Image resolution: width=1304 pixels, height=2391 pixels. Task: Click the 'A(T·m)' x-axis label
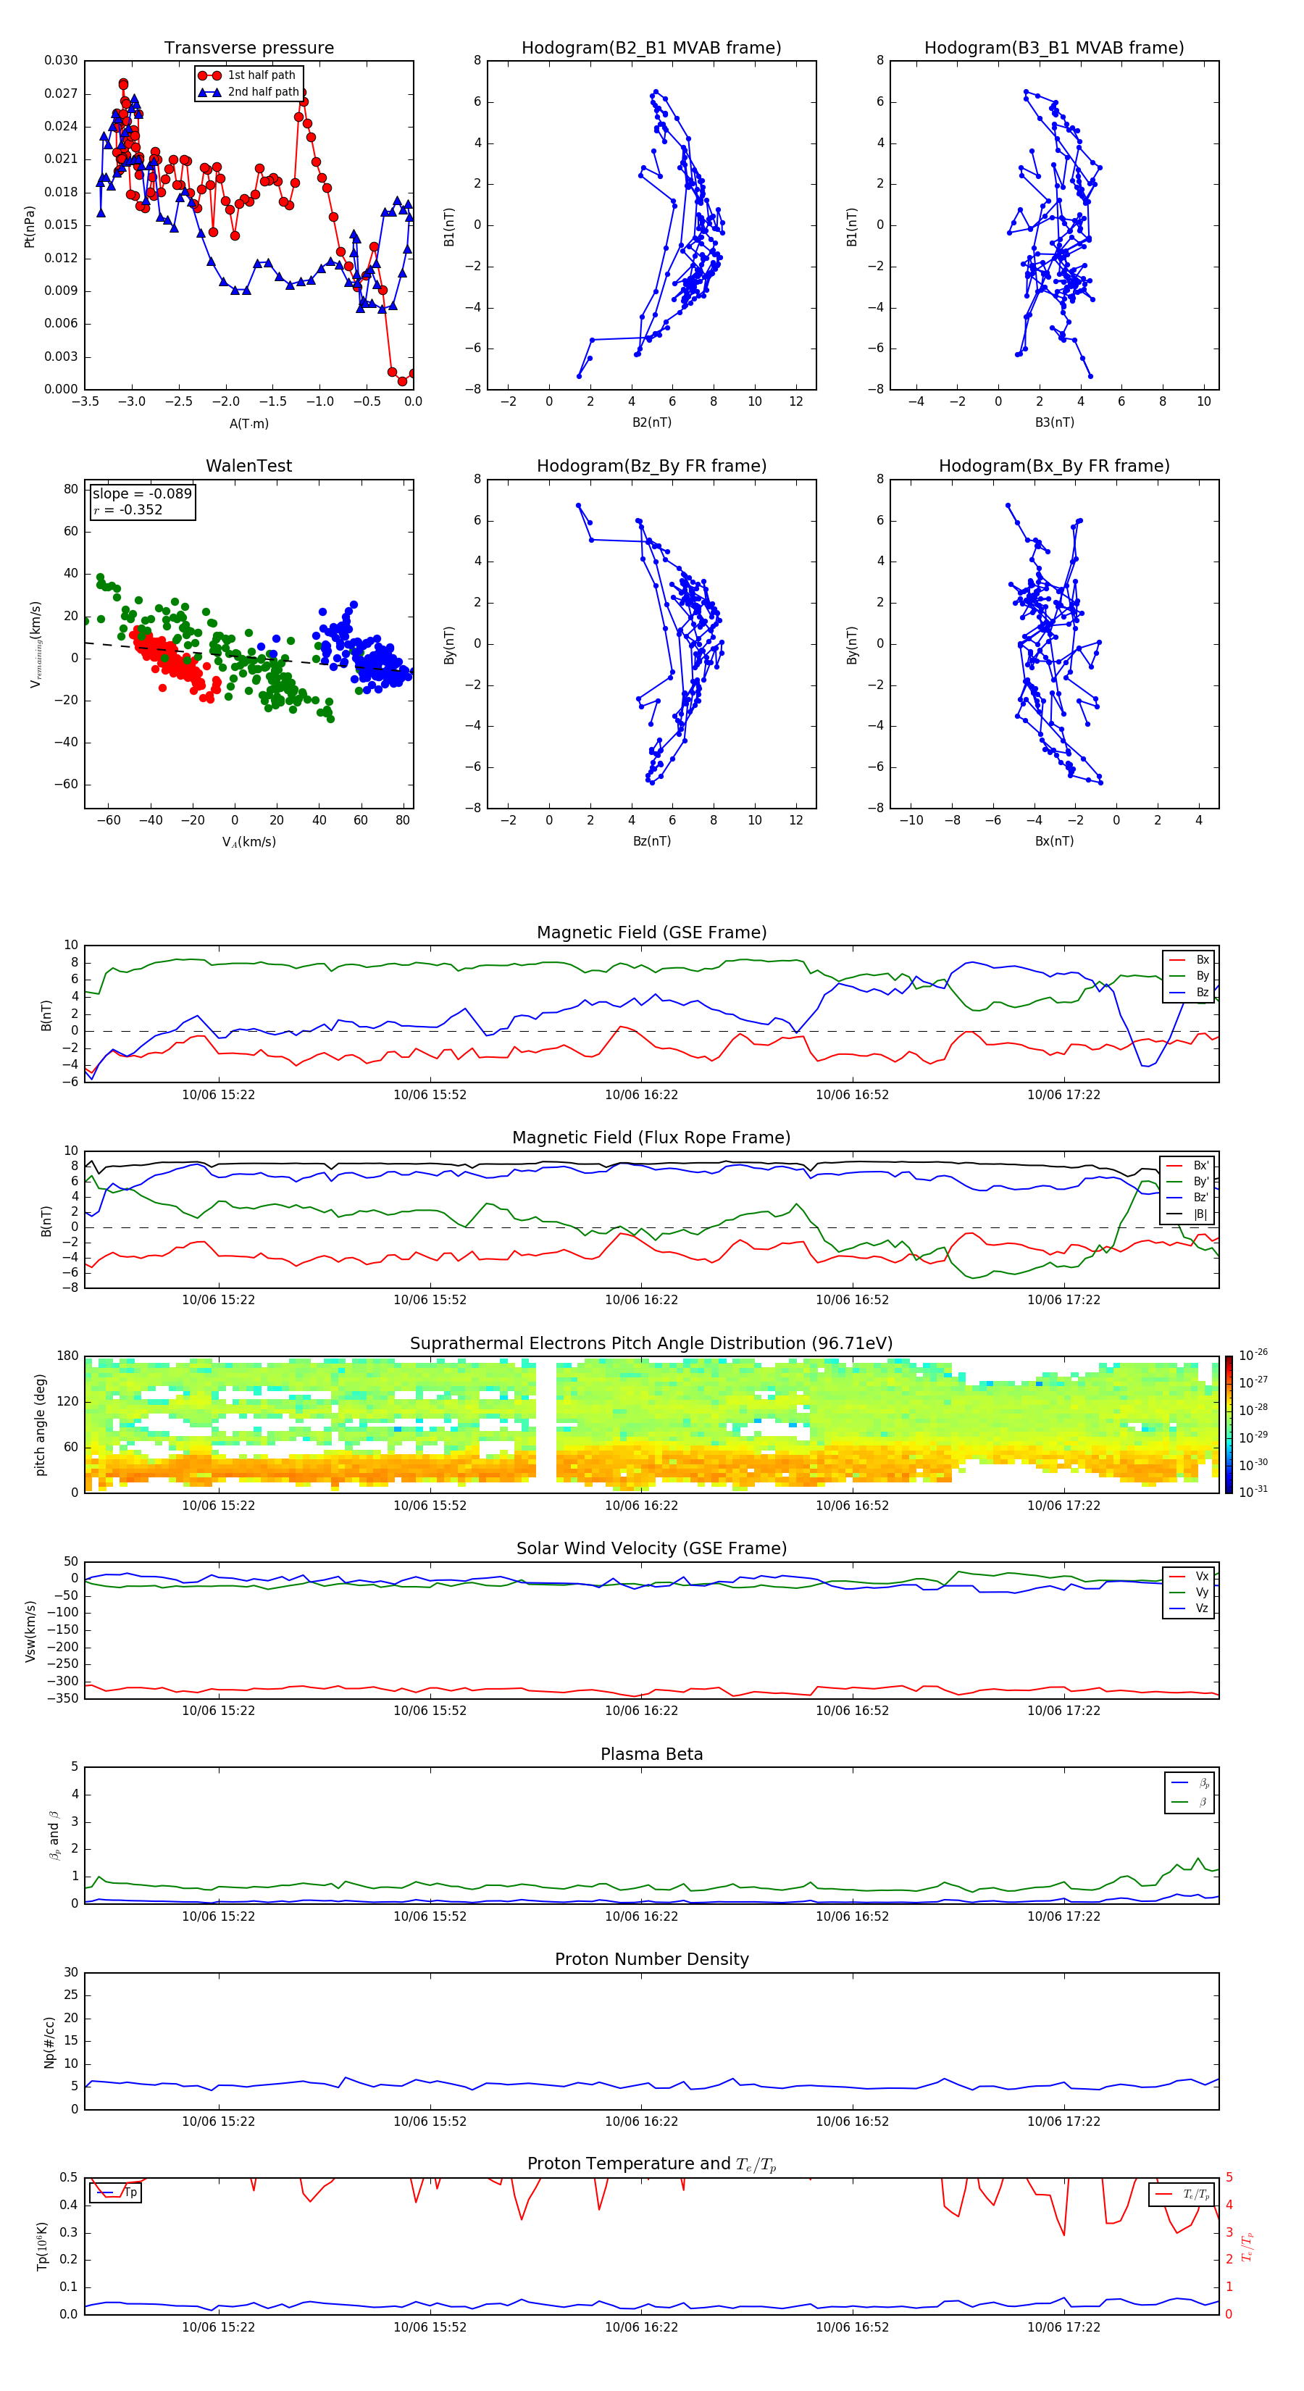click(x=248, y=424)
